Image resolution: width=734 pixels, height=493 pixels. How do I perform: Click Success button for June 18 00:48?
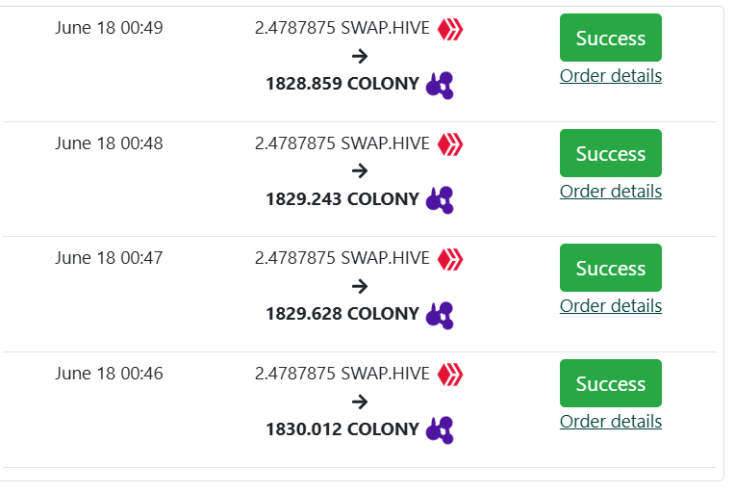coord(611,153)
